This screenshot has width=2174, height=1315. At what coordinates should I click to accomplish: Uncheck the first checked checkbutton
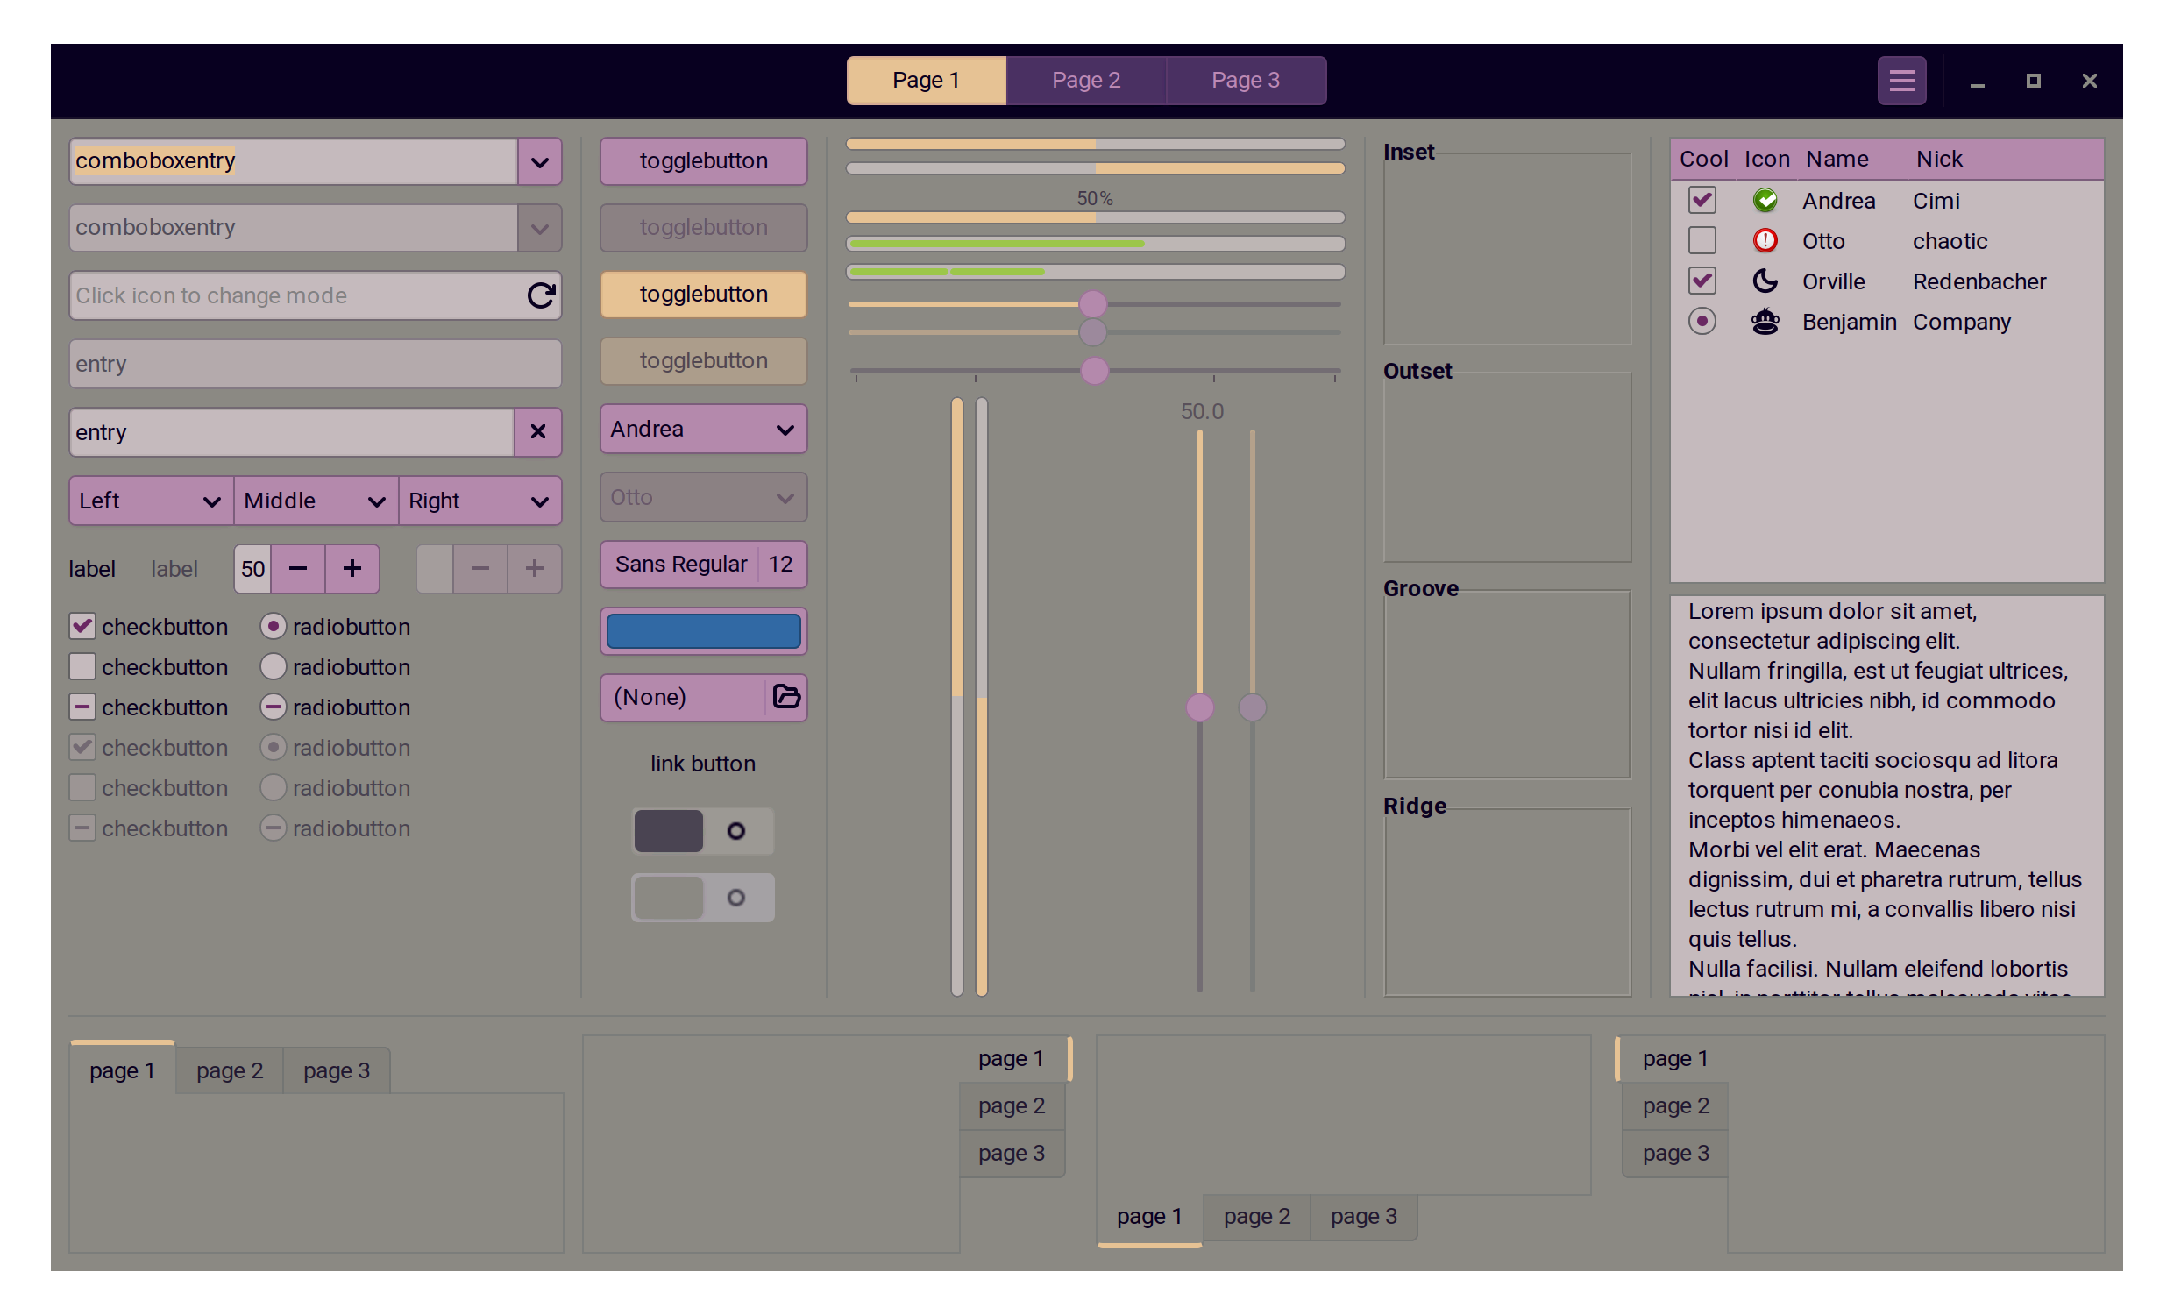point(82,627)
